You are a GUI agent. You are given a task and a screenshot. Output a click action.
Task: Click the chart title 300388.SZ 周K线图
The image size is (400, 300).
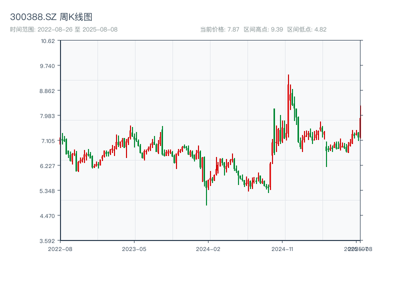click(51, 17)
